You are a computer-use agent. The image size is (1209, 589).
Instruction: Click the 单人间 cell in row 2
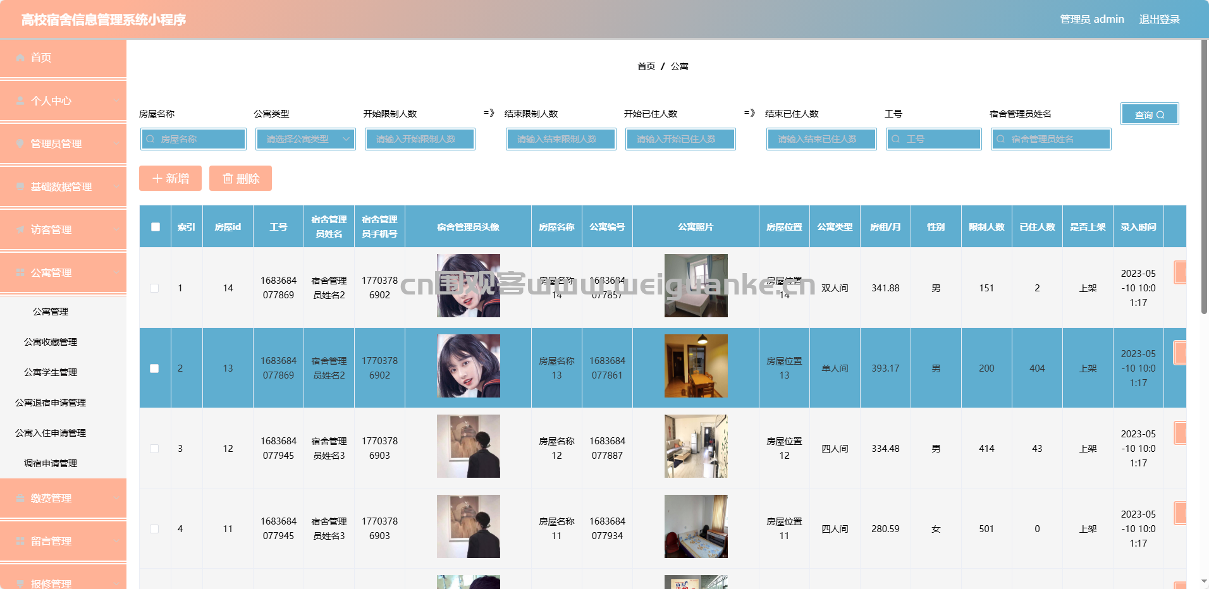click(x=835, y=368)
